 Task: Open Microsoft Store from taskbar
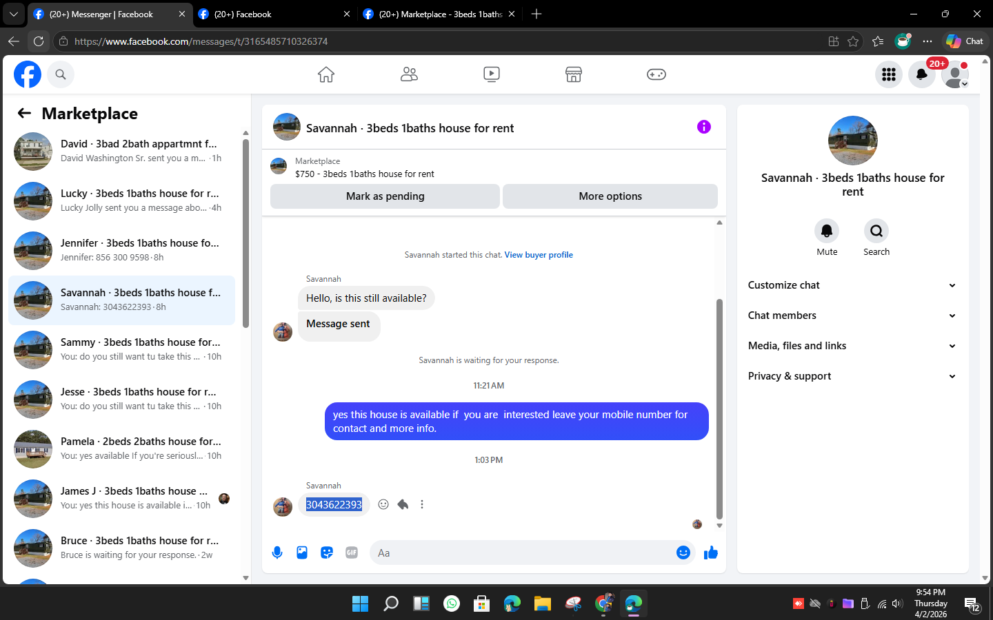[482, 603]
